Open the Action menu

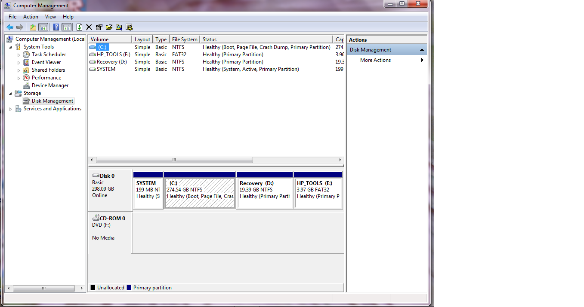[x=31, y=17]
